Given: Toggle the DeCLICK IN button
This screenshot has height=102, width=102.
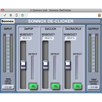Looking at the screenshot, I should (55, 86).
